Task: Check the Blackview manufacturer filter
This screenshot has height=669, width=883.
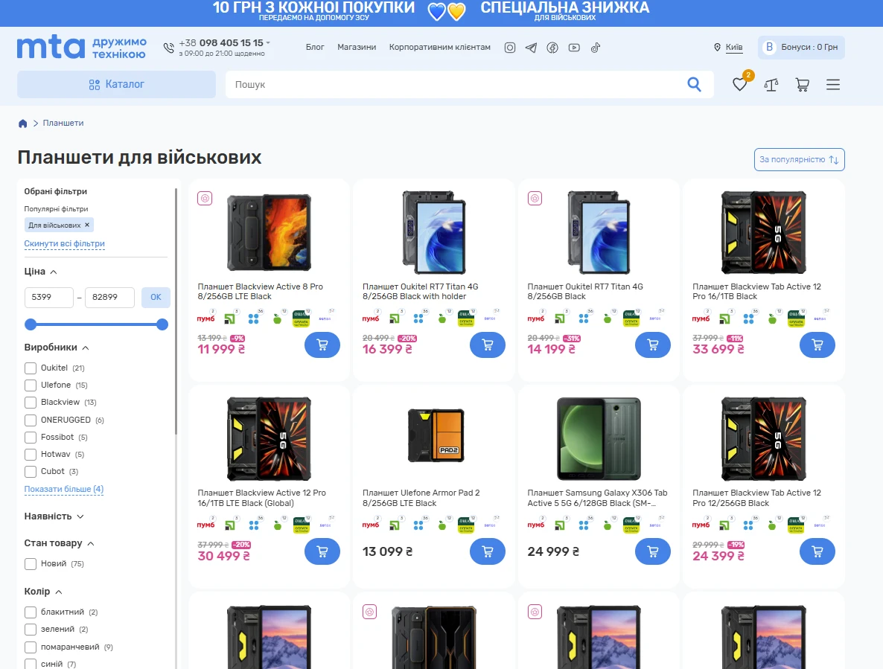Action: 31,403
